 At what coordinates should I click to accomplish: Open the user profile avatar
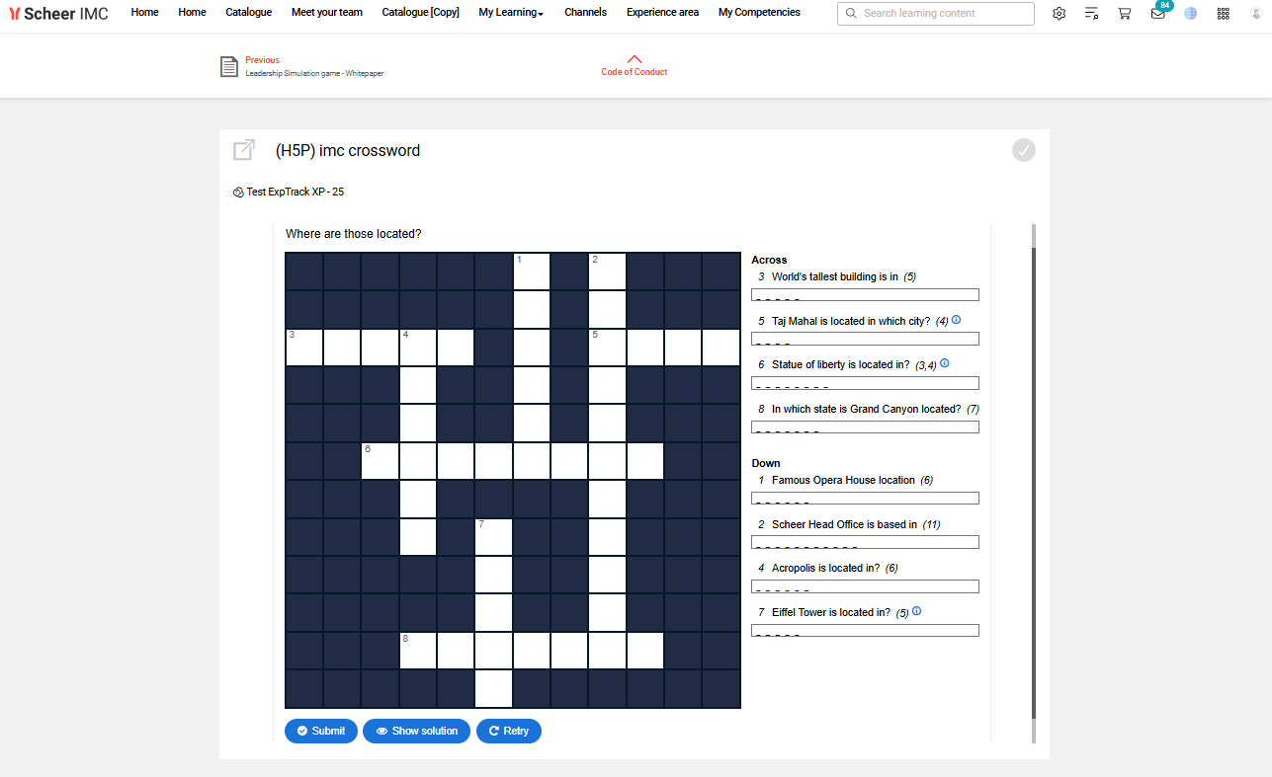pyautogui.click(x=1255, y=13)
